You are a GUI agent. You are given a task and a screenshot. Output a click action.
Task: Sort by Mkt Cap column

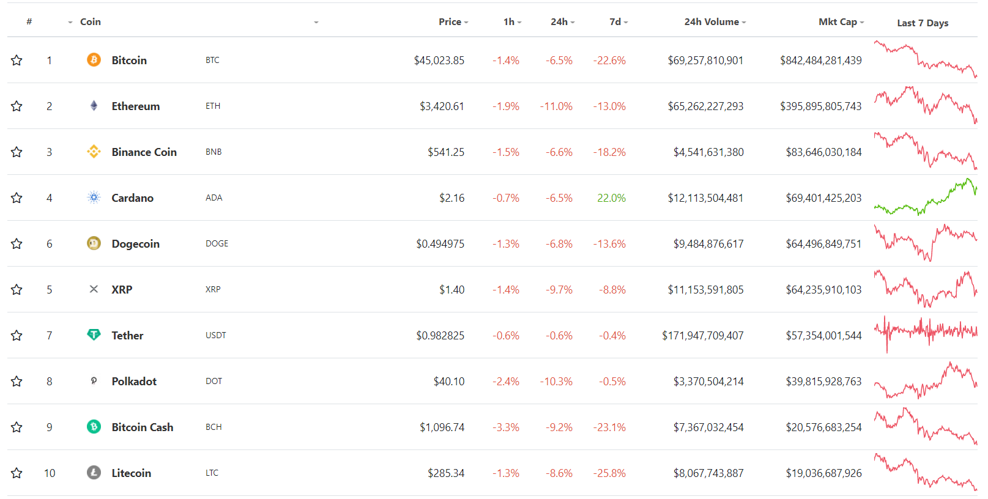tap(841, 22)
